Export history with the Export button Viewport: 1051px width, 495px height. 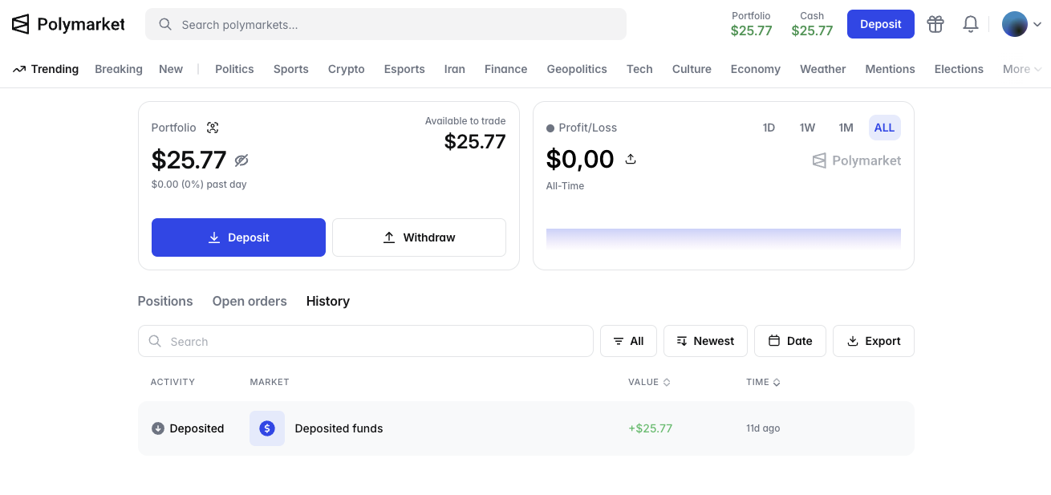873,341
